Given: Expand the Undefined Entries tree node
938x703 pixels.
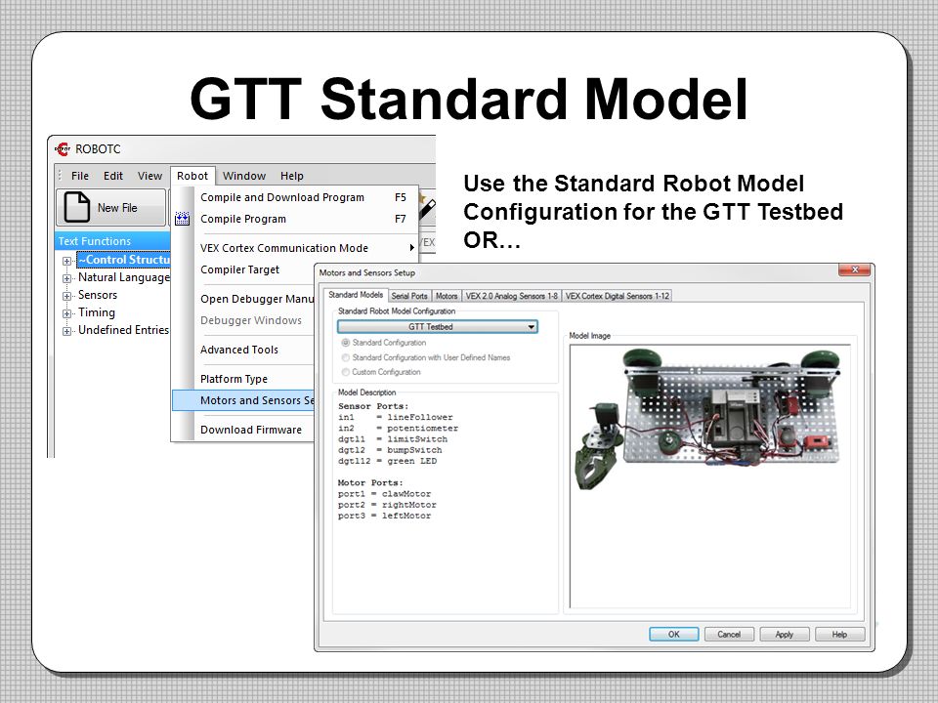Looking at the screenshot, I should point(67,331).
